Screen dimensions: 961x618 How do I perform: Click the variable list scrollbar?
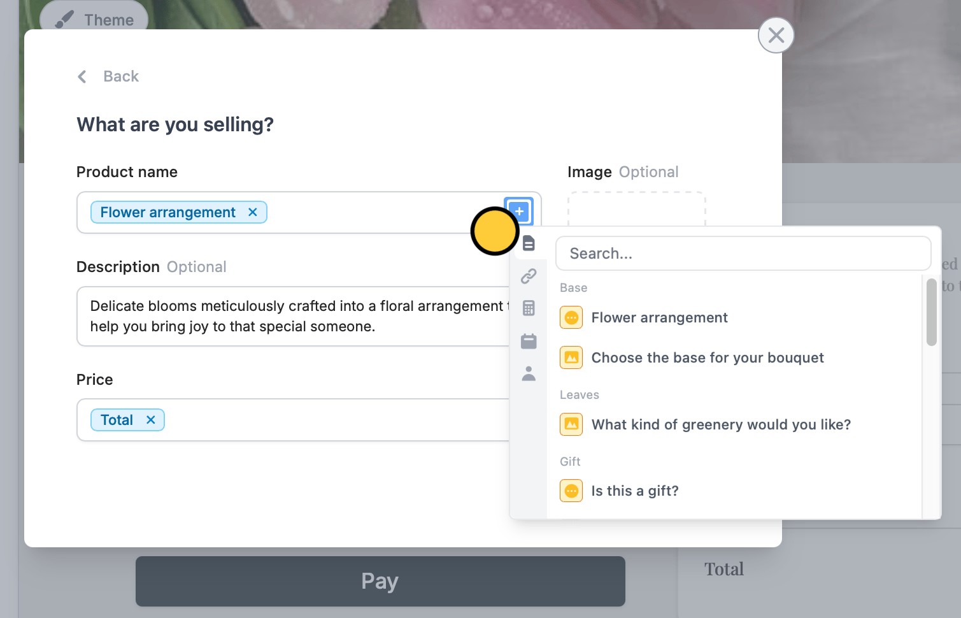coord(932,312)
